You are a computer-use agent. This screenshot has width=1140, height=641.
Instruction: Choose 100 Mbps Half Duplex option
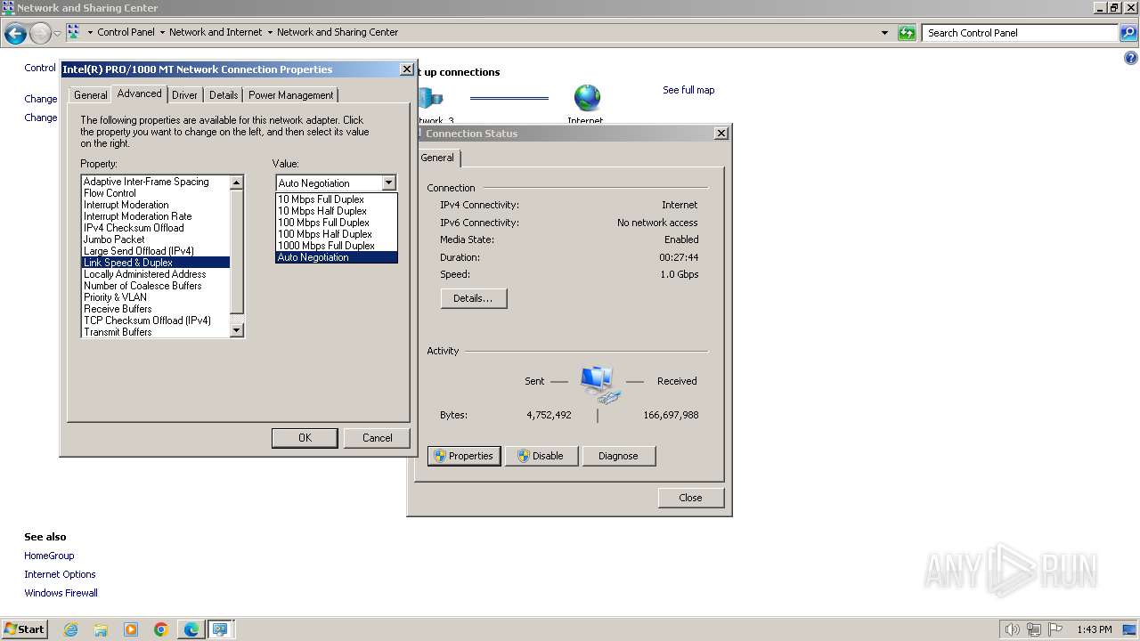337,234
